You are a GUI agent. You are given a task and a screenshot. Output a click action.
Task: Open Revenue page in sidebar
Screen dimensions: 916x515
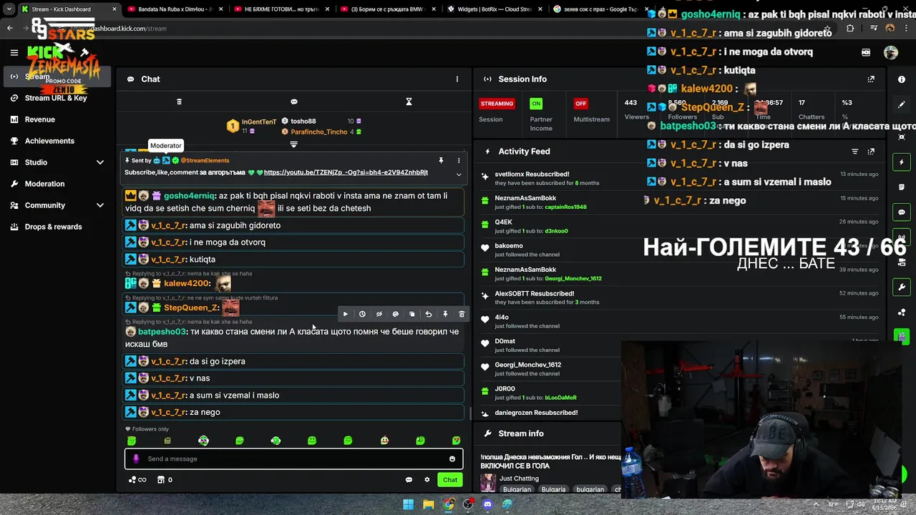click(40, 119)
